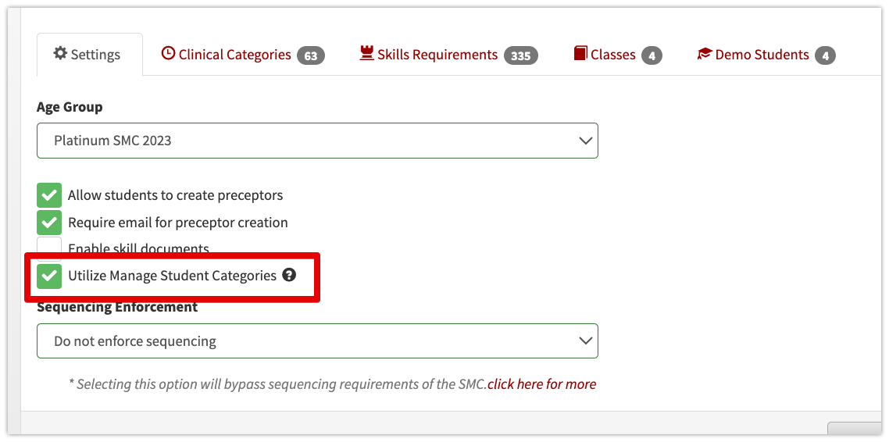Uncheck Allow students to create preceptors
Image resolution: width=889 pixels, height=442 pixels.
pyautogui.click(x=49, y=195)
